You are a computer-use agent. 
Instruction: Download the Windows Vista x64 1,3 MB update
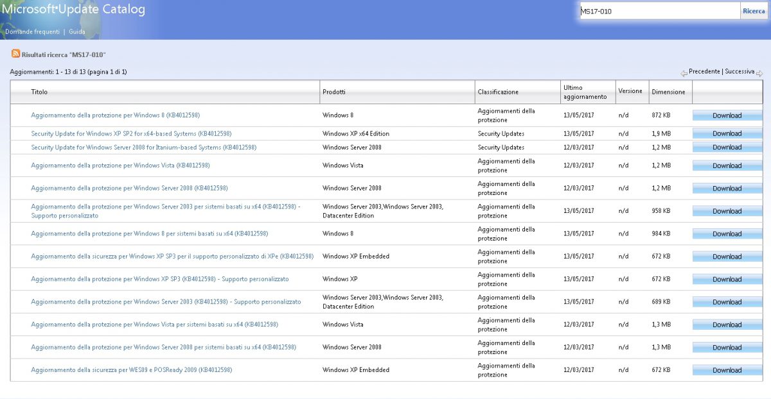pyautogui.click(x=727, y=325)
